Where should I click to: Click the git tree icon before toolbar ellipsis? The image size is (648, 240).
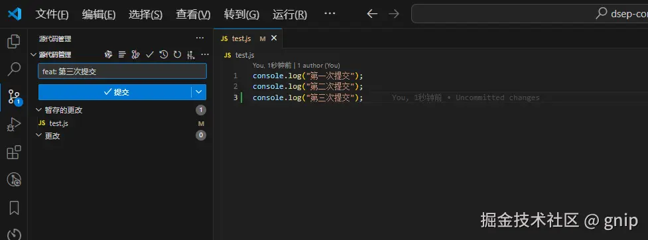pyautogui.click(x=190, y=54)
